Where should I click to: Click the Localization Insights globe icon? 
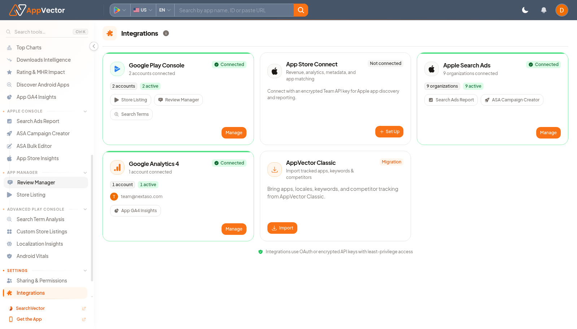click(9, 244)
